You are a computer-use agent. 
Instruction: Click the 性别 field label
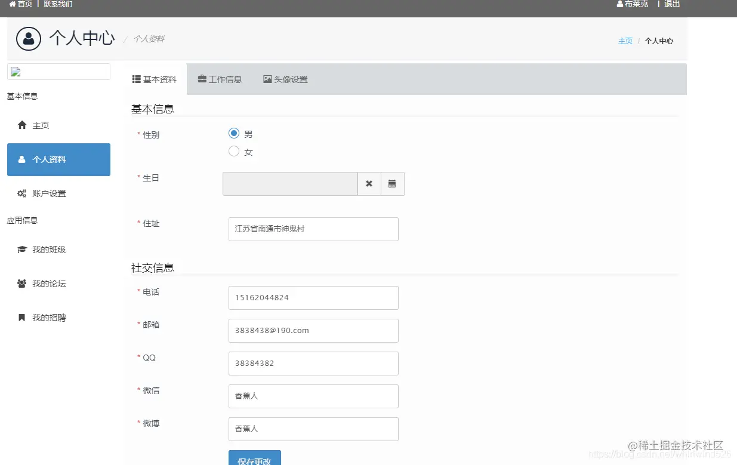[151, 135]
